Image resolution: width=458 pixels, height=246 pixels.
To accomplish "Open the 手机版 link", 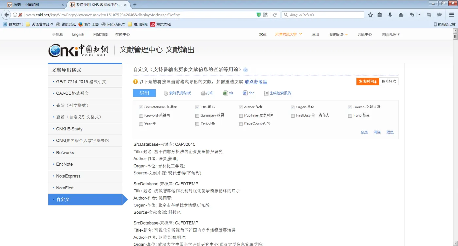I will tap(58, 34).
